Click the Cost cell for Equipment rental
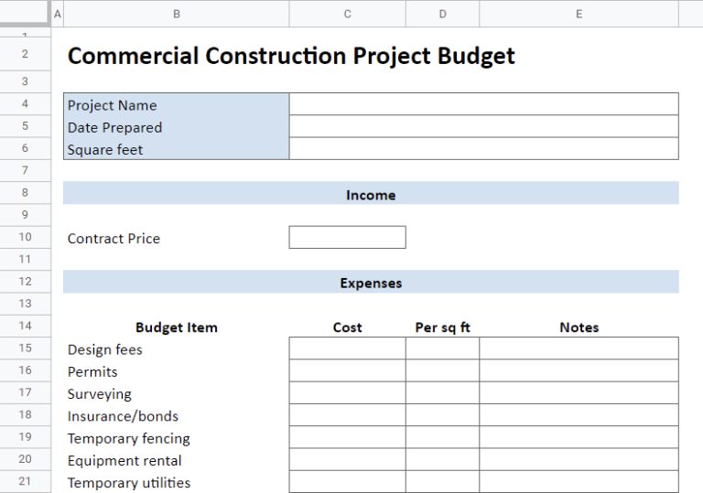Image resolution: width=703 pixels, height=493 pixels. tap(347, 460)
